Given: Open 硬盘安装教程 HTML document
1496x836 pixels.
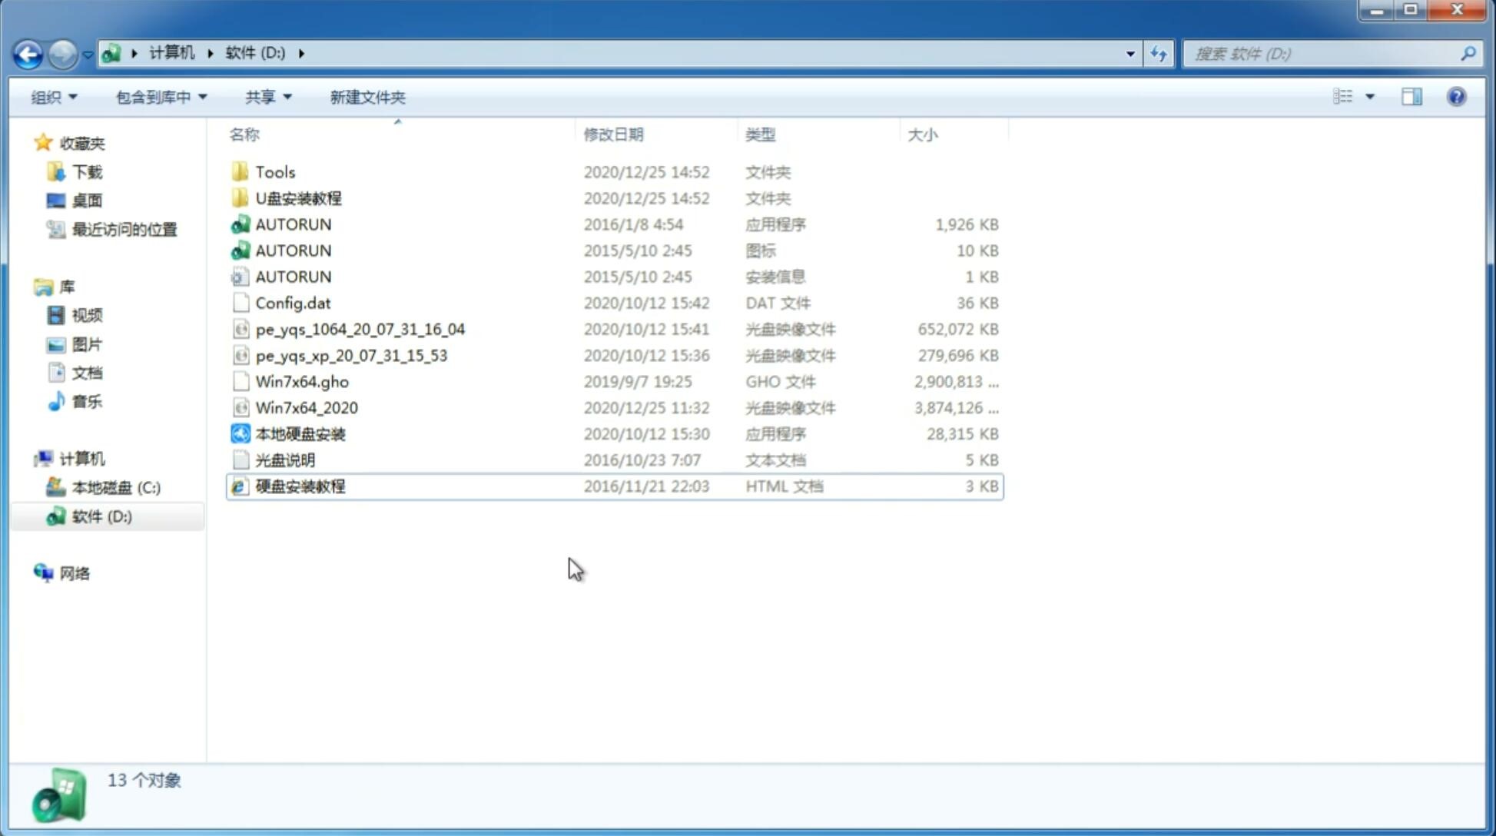Looking at the screenshot, I should 299,486.
